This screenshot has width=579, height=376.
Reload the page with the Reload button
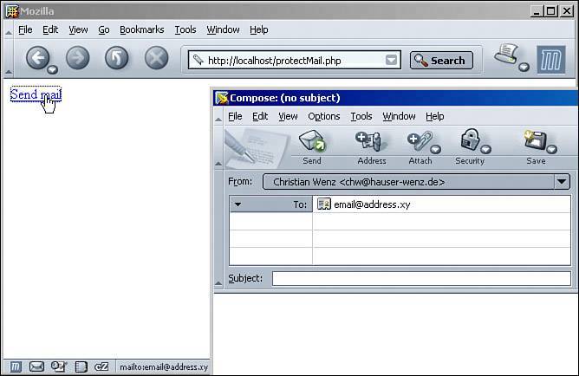click(117, 58)
